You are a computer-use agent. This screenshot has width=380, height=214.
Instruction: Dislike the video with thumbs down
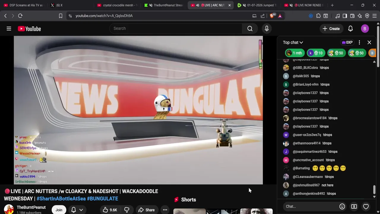coord(127,210)
